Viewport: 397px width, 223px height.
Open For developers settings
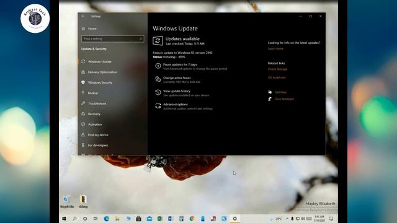[x=98, y=146]
